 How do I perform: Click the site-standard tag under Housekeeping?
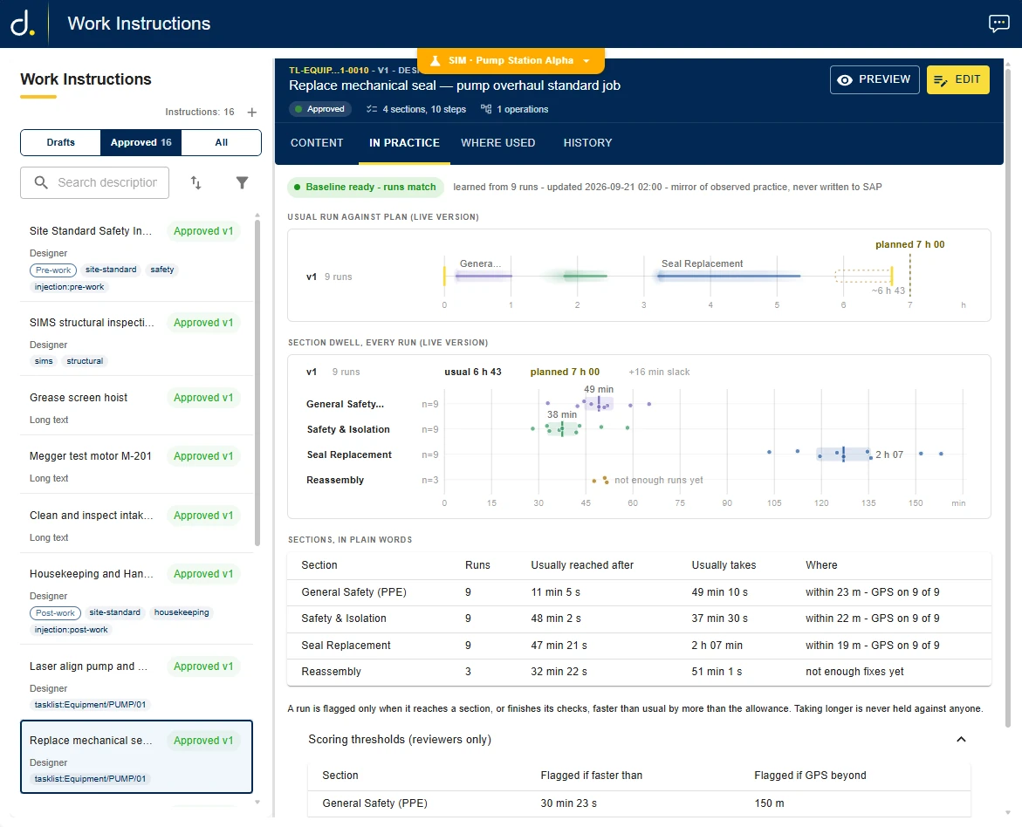(x=114, y=612)
